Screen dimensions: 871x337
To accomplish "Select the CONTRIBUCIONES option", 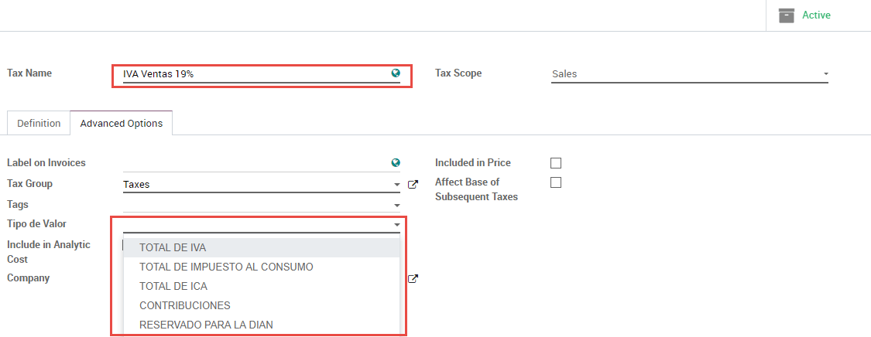I will (184, 305).
